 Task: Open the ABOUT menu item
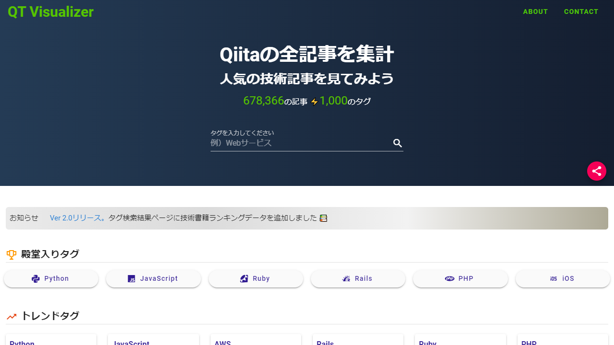[535, 11]
